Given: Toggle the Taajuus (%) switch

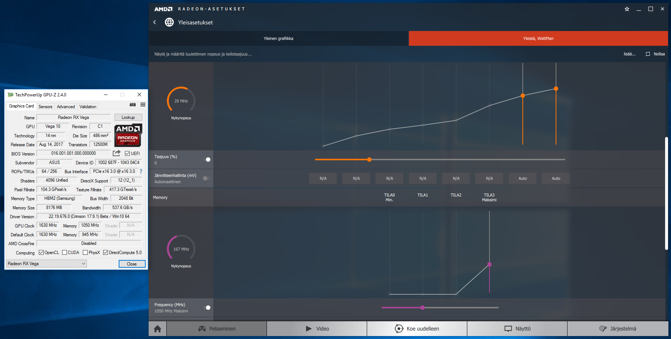Looking at the screenshot, I should (x=207, y=160).
